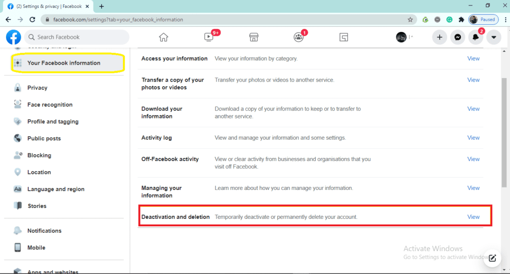Expand the Account dropdown arrow
Screen dimensions: 510x274
494,37
